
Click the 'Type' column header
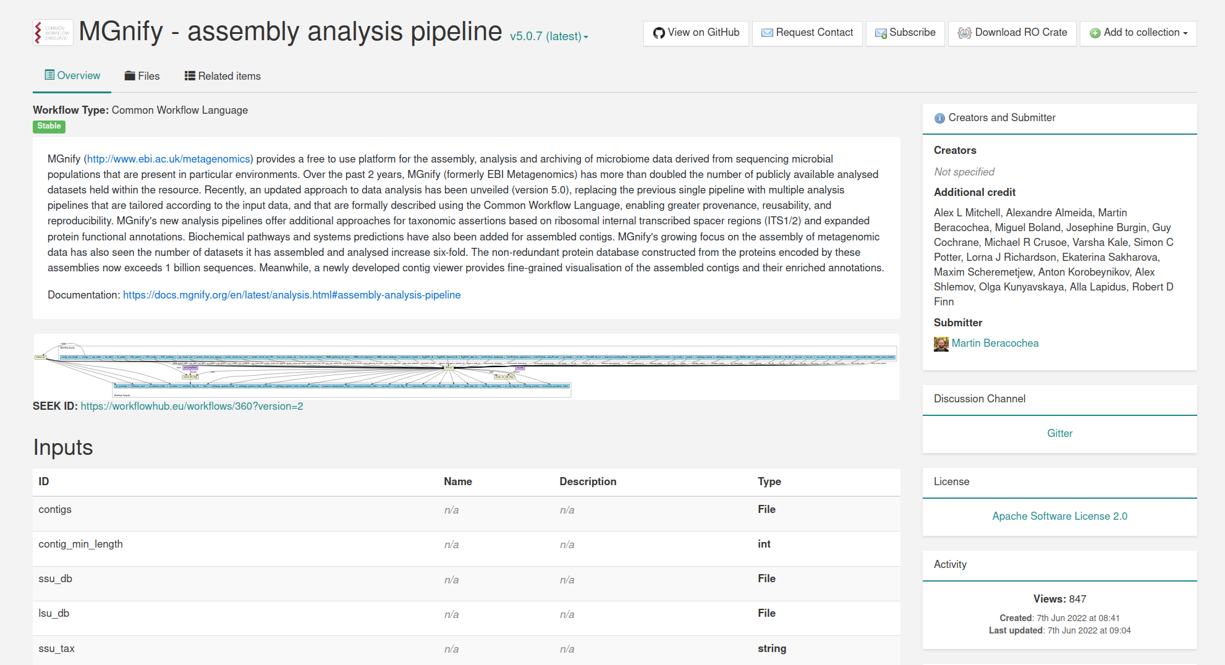(769, 481)
